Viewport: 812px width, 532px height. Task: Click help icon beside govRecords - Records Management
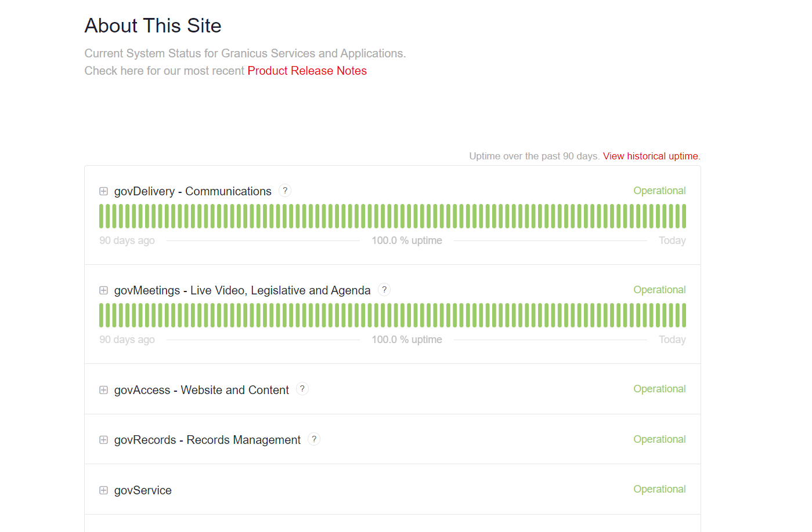[x=314, y=439]
